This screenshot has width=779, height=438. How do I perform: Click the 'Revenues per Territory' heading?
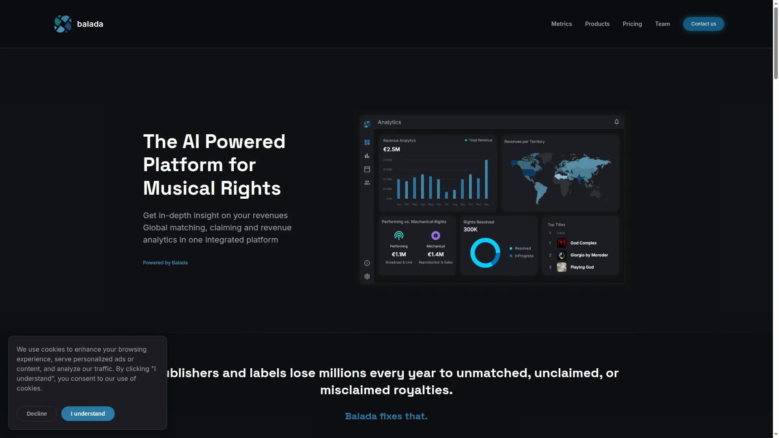pyautogui.click(x=524, y=142)
